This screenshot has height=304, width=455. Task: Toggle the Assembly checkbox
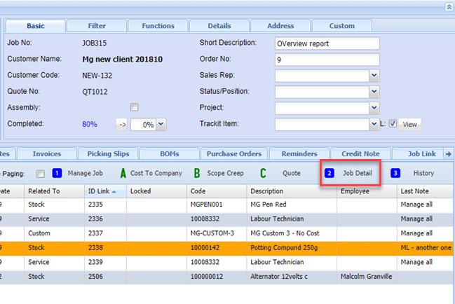tap(134, 107)
